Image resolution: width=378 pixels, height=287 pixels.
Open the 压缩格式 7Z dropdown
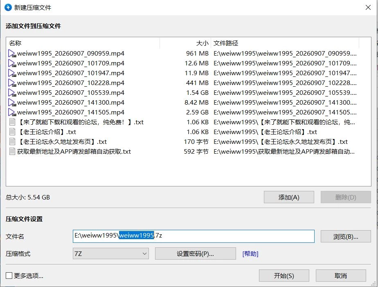tap(110, 253)
